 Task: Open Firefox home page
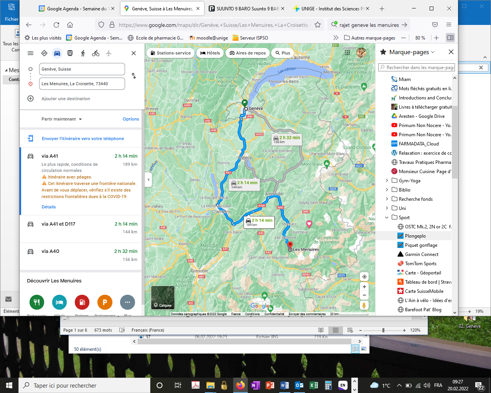[70, 25]
